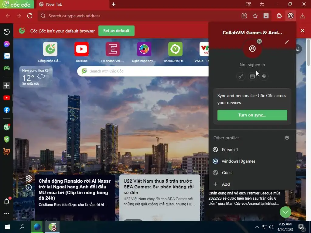
Task: Open a Guest profile window
Action: [x=252, y=173]
